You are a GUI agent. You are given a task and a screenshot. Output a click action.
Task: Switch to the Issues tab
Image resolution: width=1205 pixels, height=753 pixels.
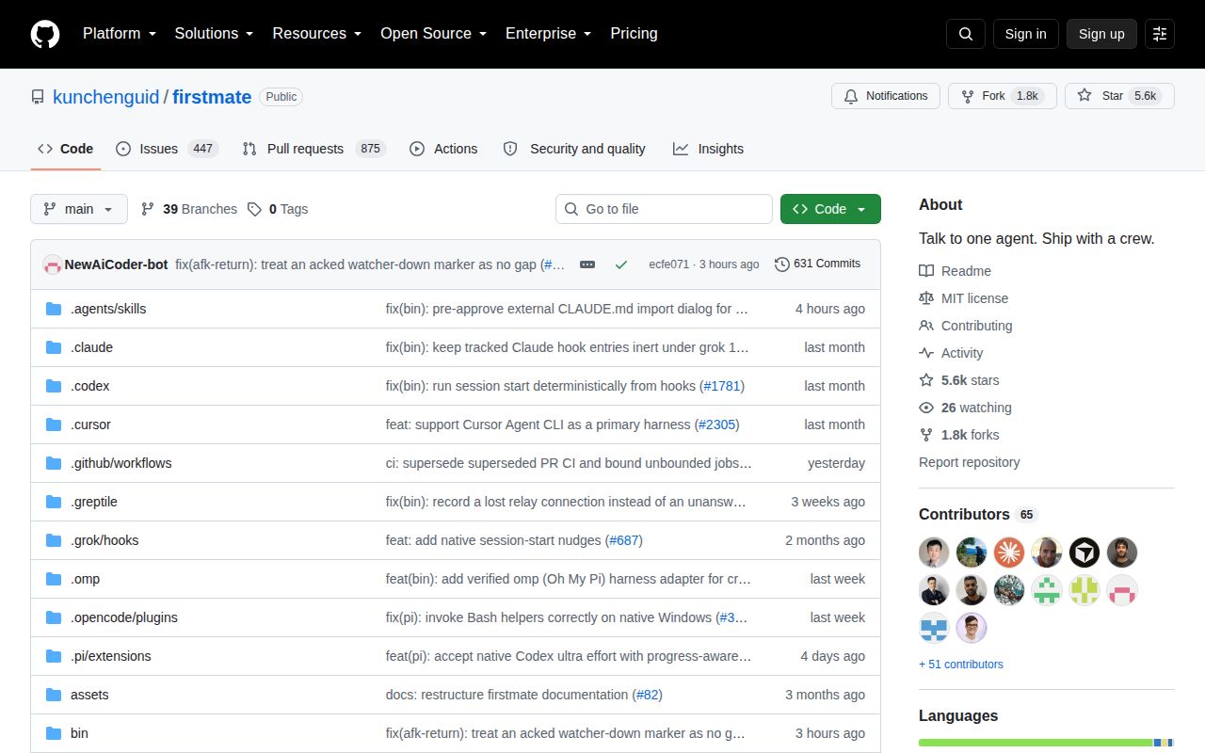pos(167,149)
